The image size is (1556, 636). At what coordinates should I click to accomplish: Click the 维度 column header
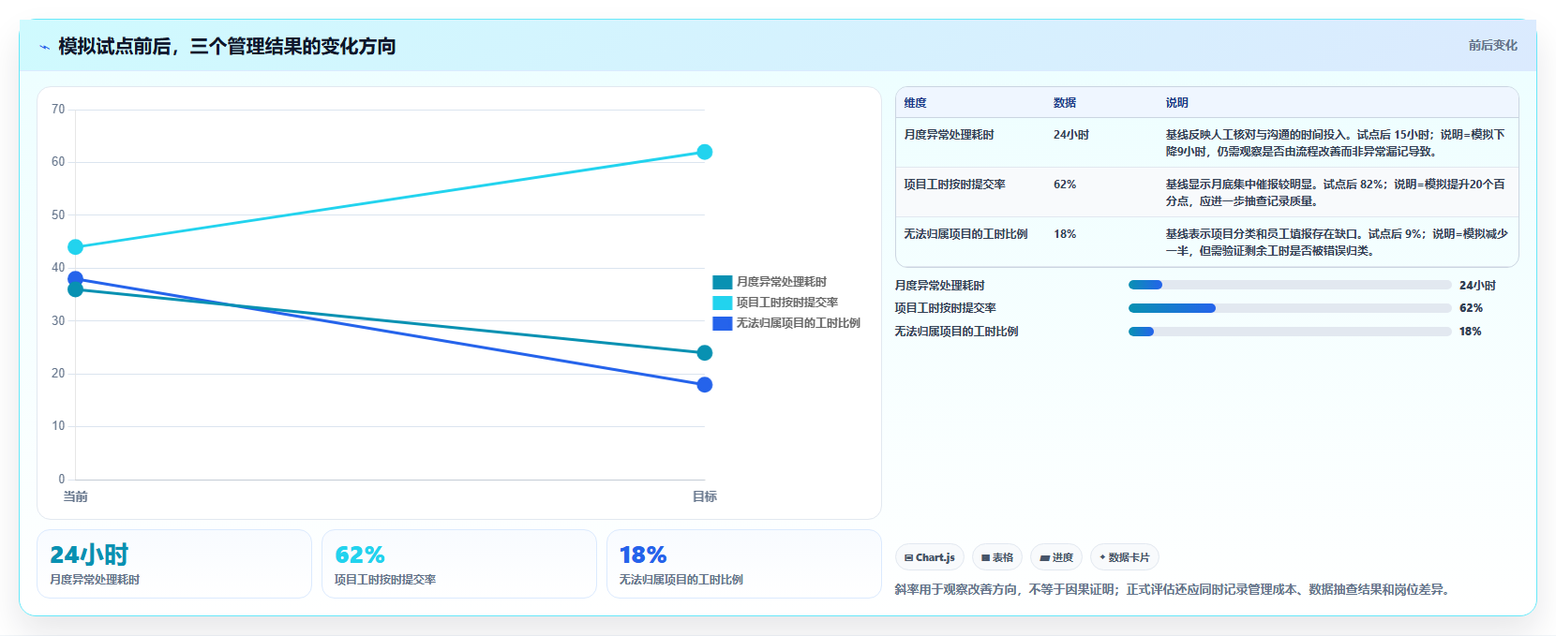pos(915,103)
